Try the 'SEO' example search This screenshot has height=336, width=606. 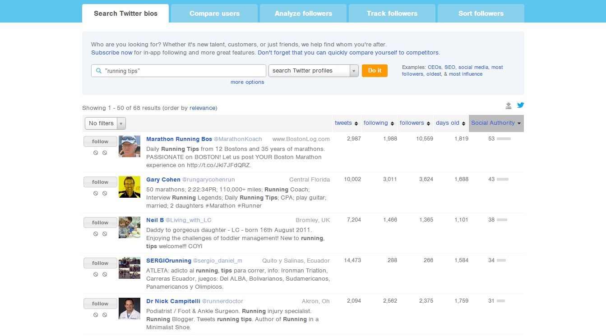[450, 67]
